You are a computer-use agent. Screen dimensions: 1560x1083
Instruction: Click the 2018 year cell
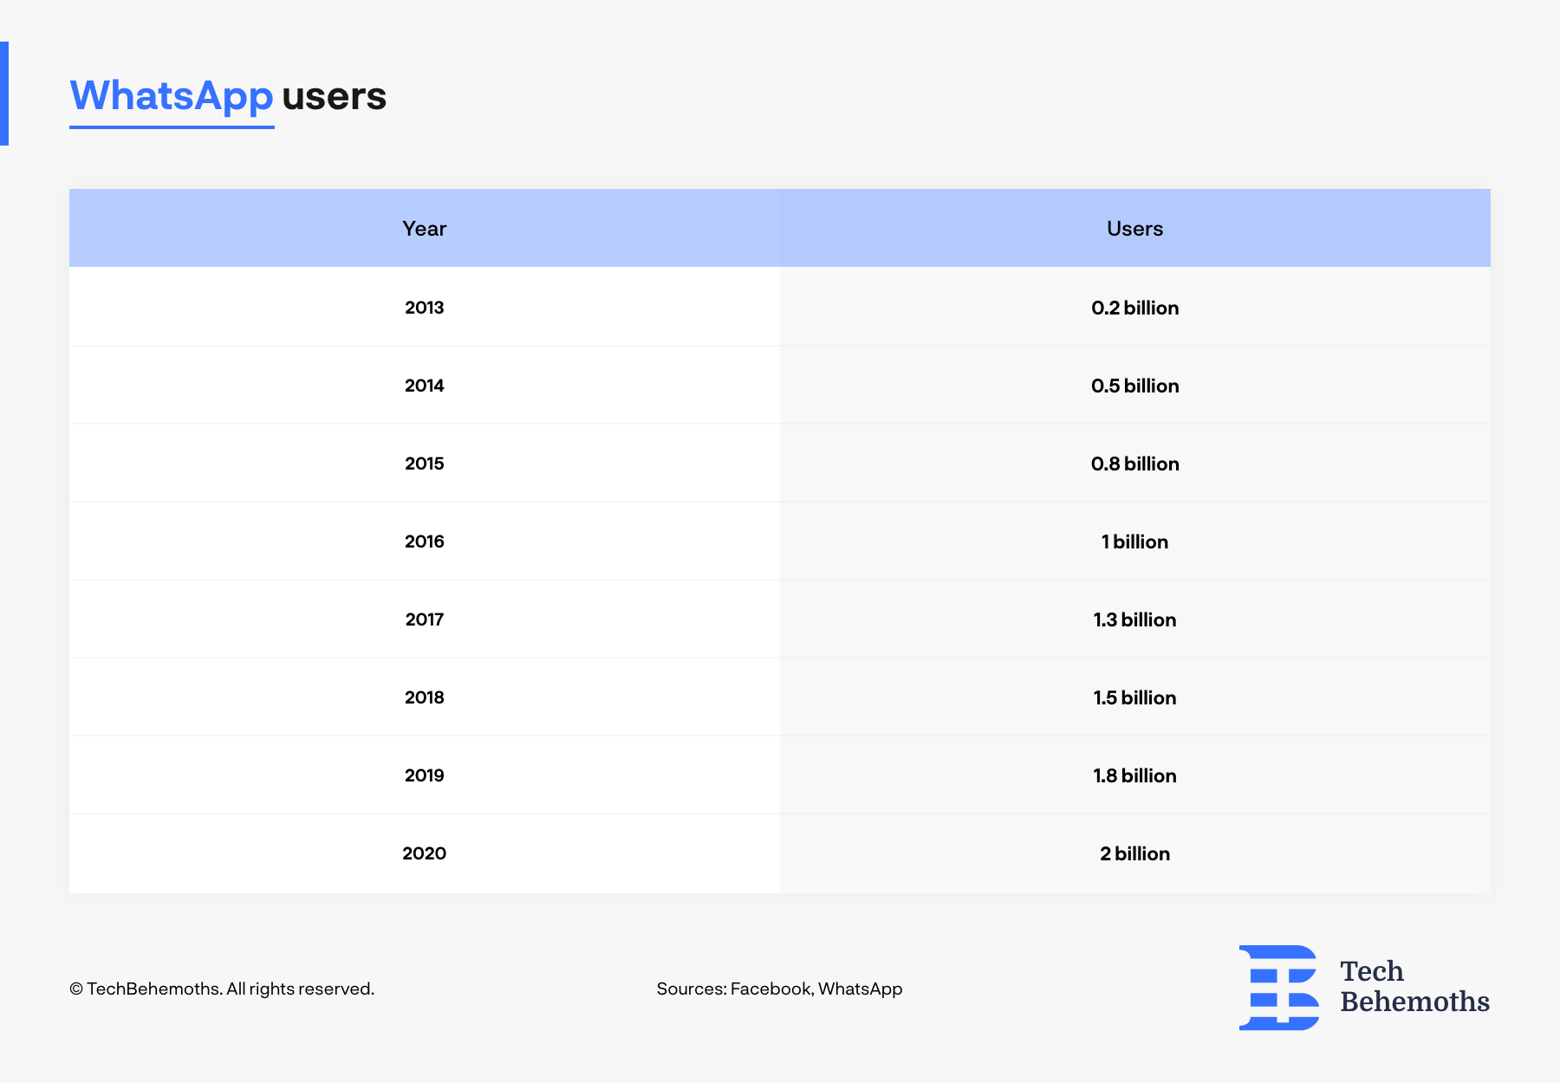(x=425, y=697)
